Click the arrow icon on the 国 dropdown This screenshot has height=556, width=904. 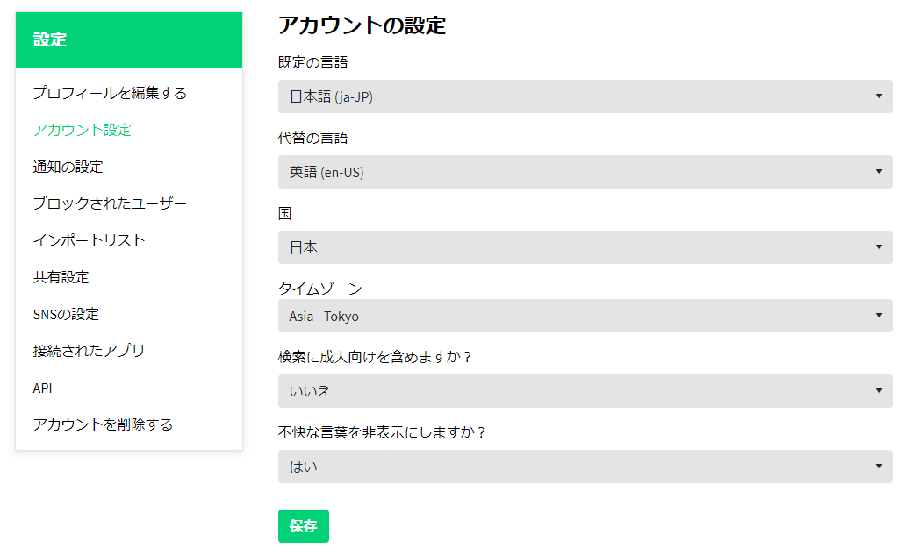(x=879, y=247)
